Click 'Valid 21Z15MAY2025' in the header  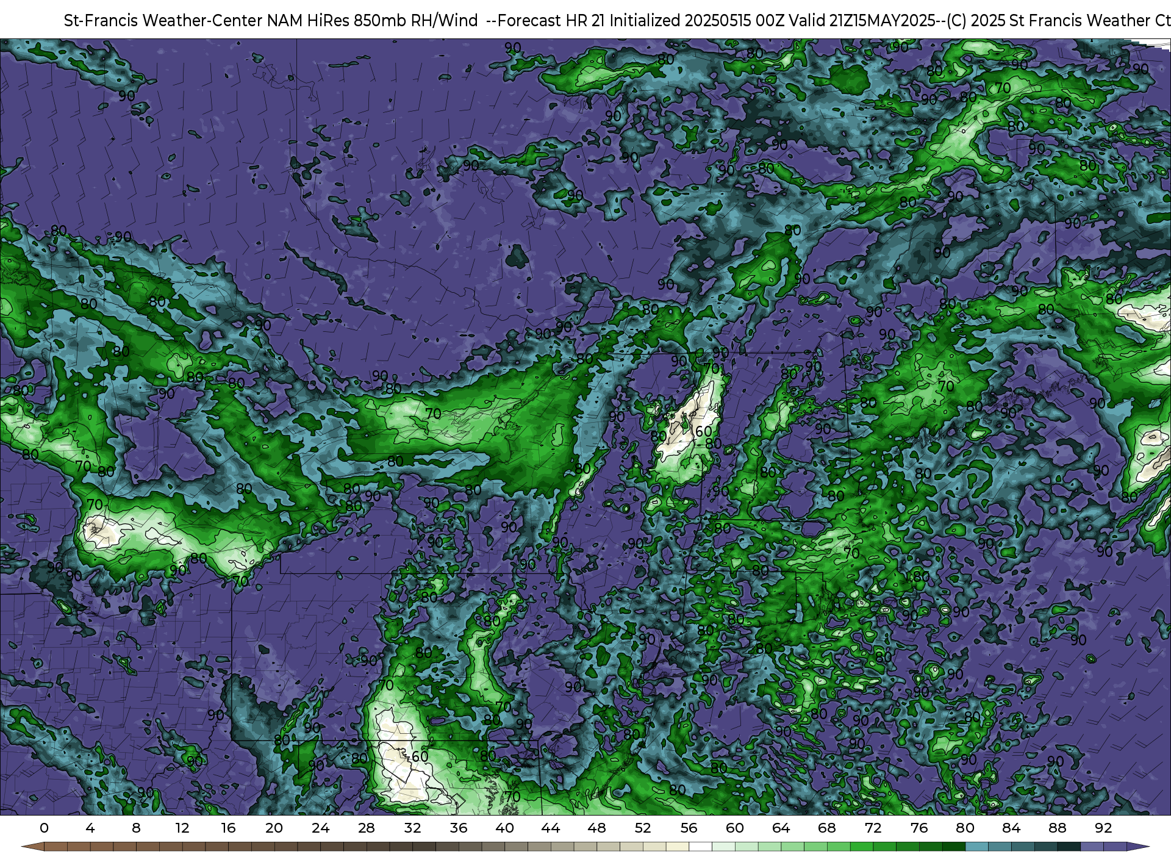pos(862,21)
